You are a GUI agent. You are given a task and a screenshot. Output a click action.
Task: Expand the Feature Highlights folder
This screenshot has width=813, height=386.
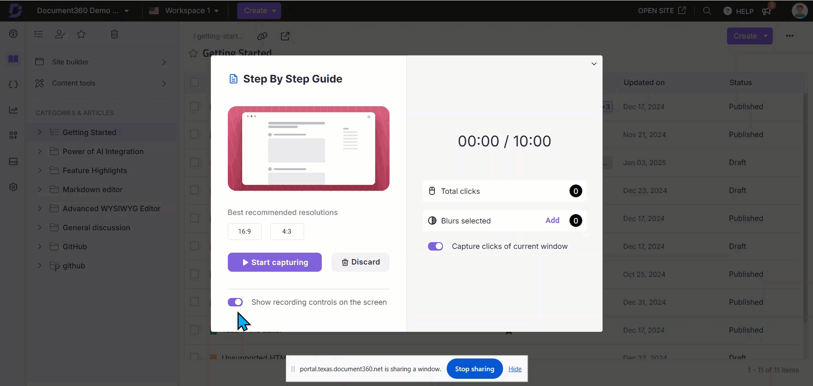point(39,171)
